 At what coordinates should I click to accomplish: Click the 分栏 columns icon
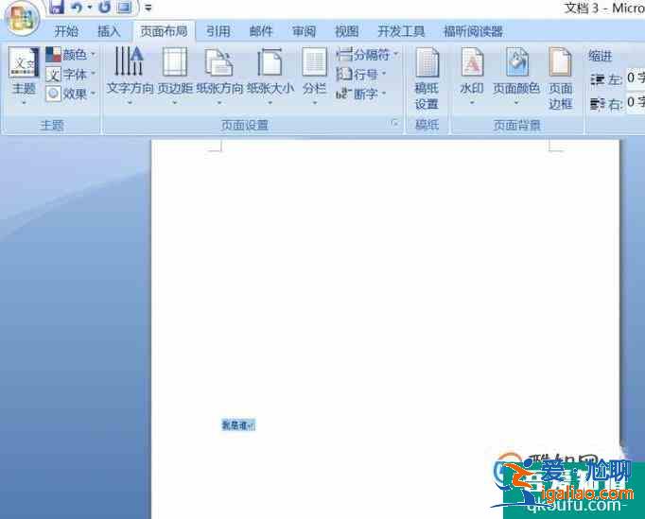314,61
